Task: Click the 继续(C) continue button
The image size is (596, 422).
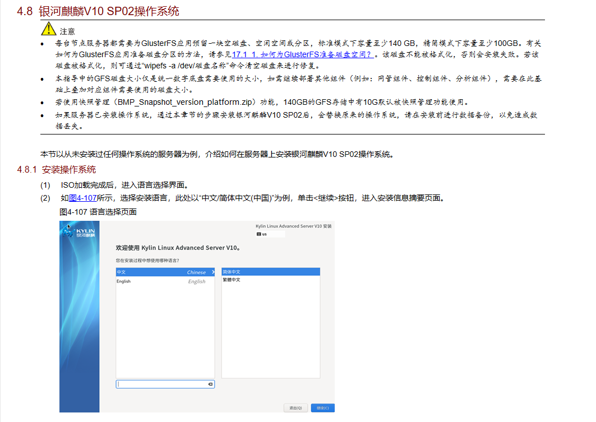Action: [322, 407]
